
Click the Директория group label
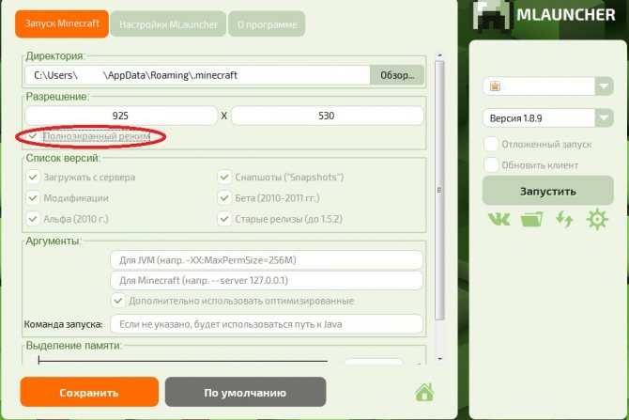(55, 55)
